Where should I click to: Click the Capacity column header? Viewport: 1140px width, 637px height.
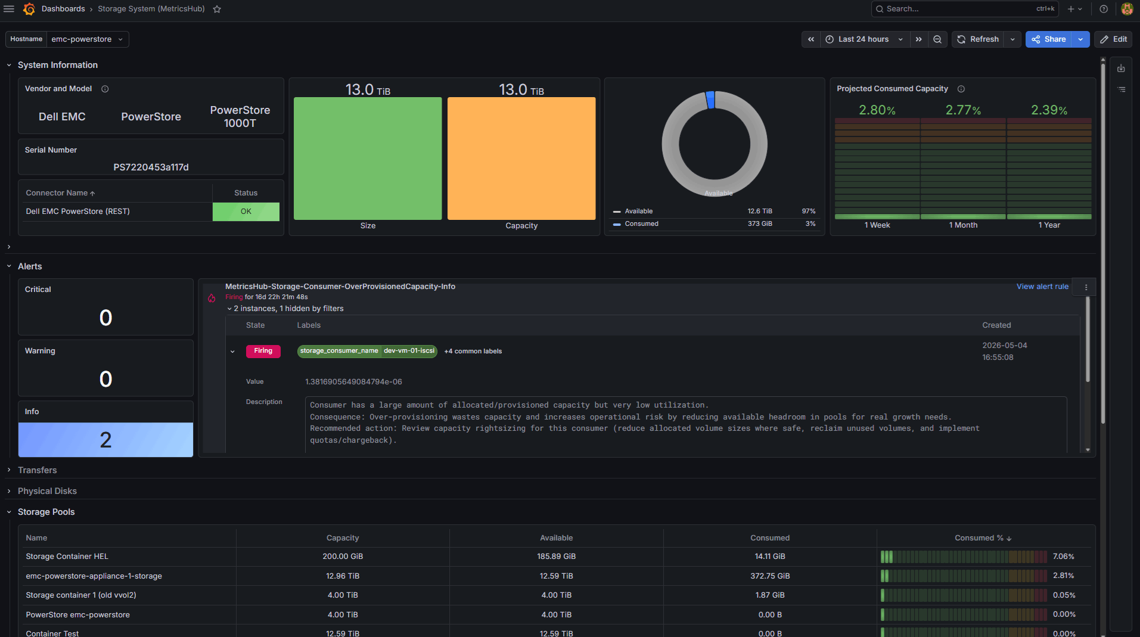tap(343, 538)
